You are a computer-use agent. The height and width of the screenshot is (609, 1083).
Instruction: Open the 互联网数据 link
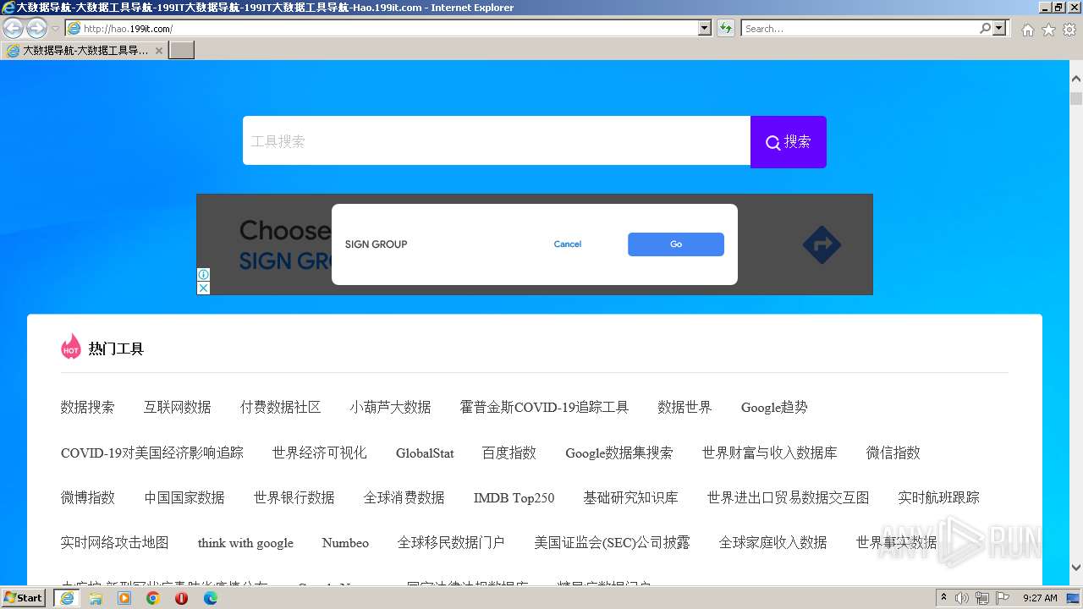(178, 408)
